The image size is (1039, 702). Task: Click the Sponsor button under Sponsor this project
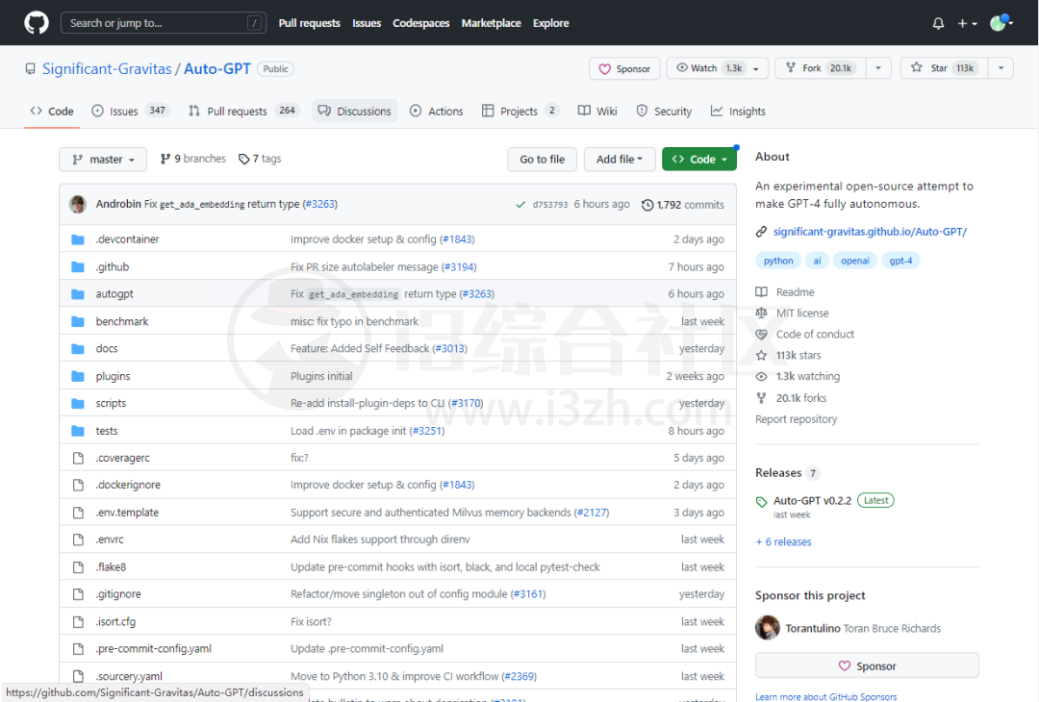tap(867, 665)
